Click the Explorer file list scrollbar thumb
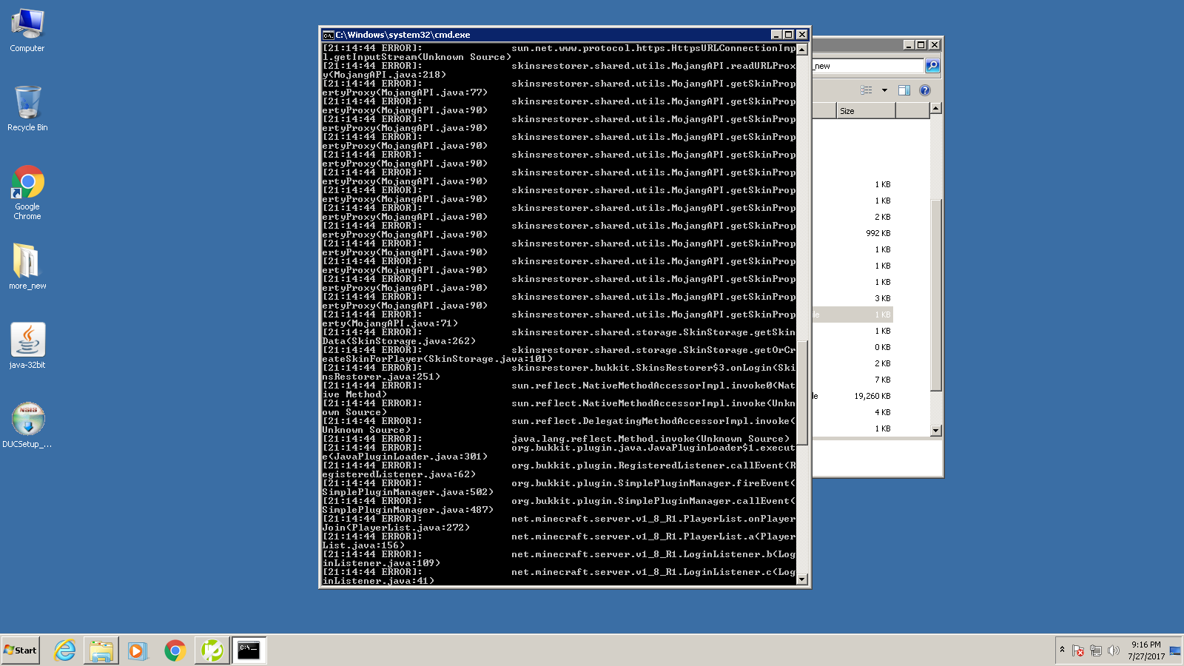 click(x=936, y=295)
